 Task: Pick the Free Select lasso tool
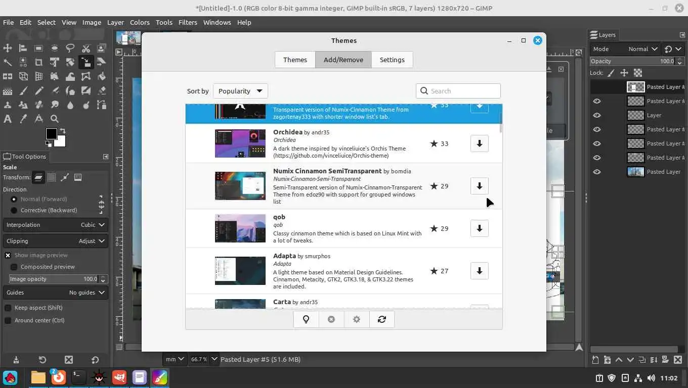tap(70, 48)
